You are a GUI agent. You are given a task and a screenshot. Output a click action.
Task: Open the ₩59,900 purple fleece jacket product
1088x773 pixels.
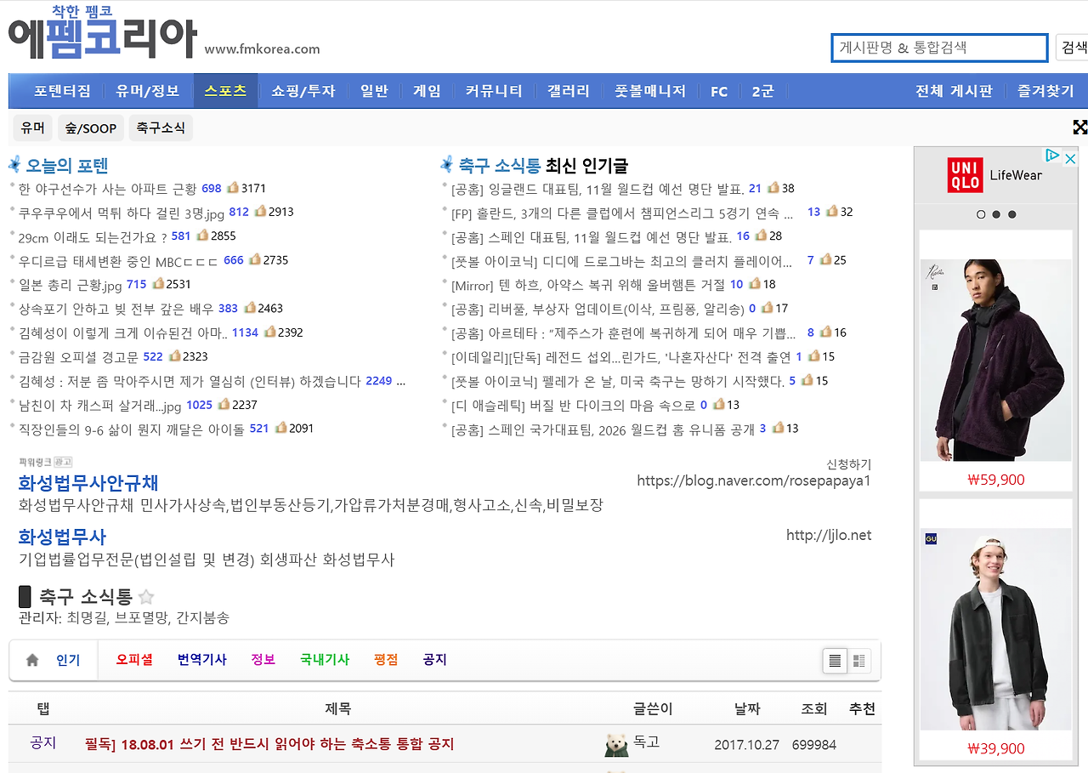coord(995,361)
